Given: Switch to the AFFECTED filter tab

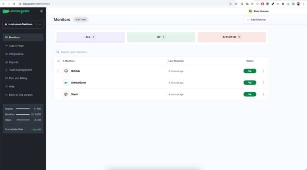Looking at the screenshot, I should pos(231,37).
